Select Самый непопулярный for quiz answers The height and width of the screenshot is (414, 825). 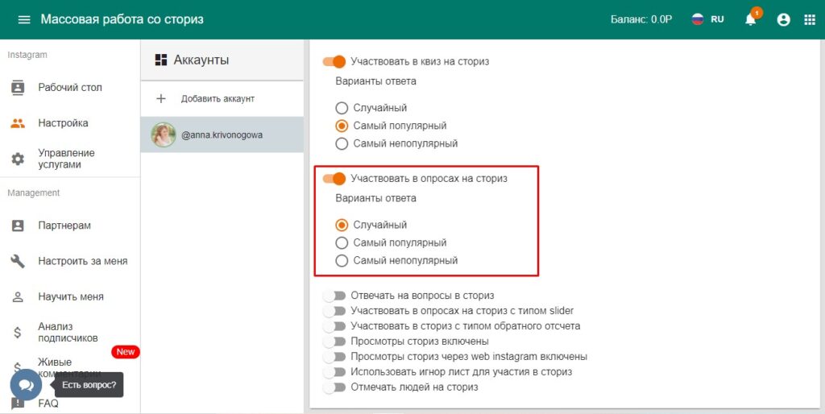(342, 143)
